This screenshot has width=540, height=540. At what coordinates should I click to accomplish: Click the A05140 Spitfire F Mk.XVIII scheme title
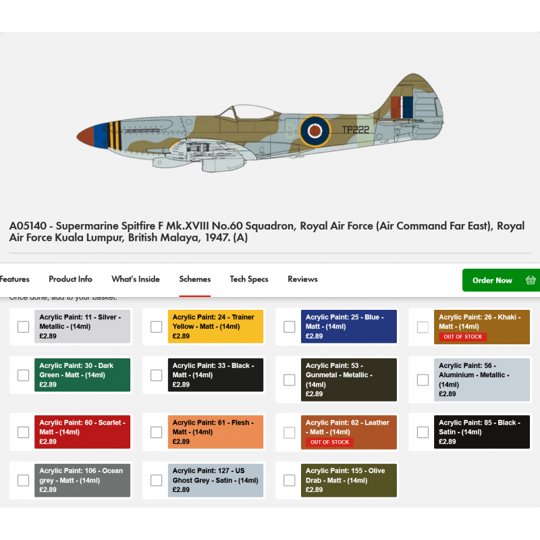(267, 232)
